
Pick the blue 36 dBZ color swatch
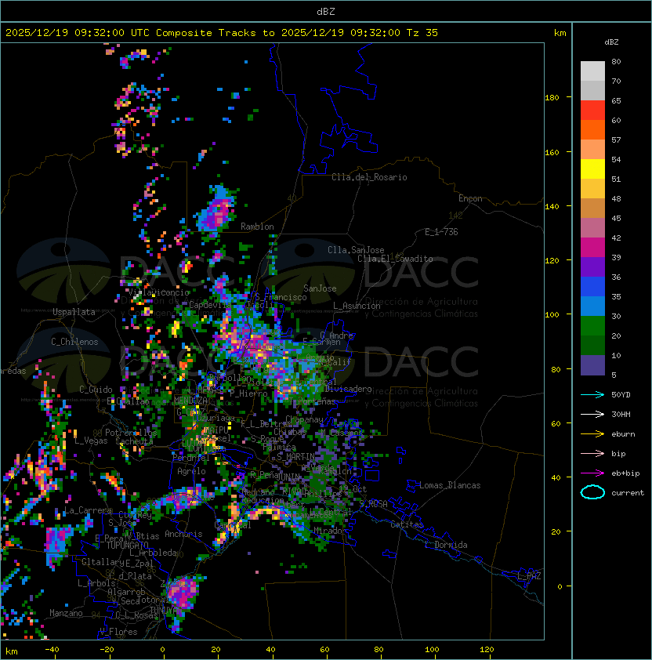pos(592,287)
